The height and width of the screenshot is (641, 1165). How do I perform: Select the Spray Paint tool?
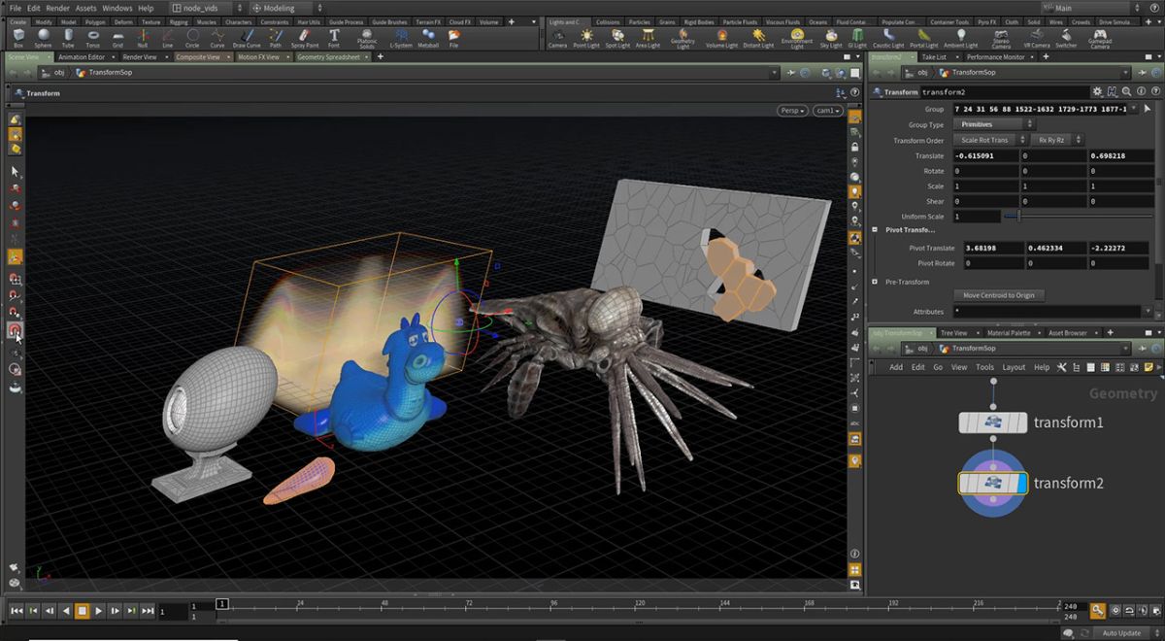click(x=304, y=39)
